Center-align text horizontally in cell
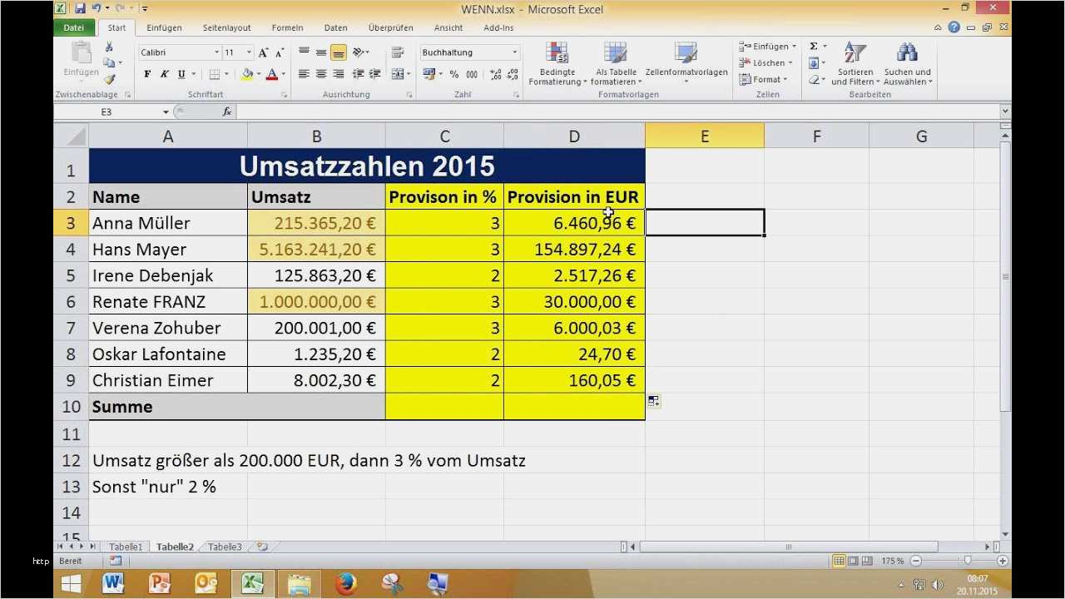Viewport: 1065px width, 599px height. 321,74
